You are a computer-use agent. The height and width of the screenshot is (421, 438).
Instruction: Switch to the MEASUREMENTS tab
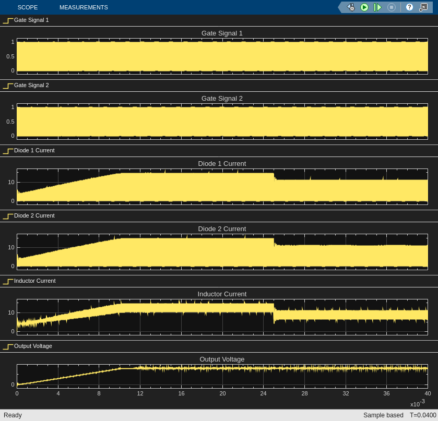click(x=84, y=7)
